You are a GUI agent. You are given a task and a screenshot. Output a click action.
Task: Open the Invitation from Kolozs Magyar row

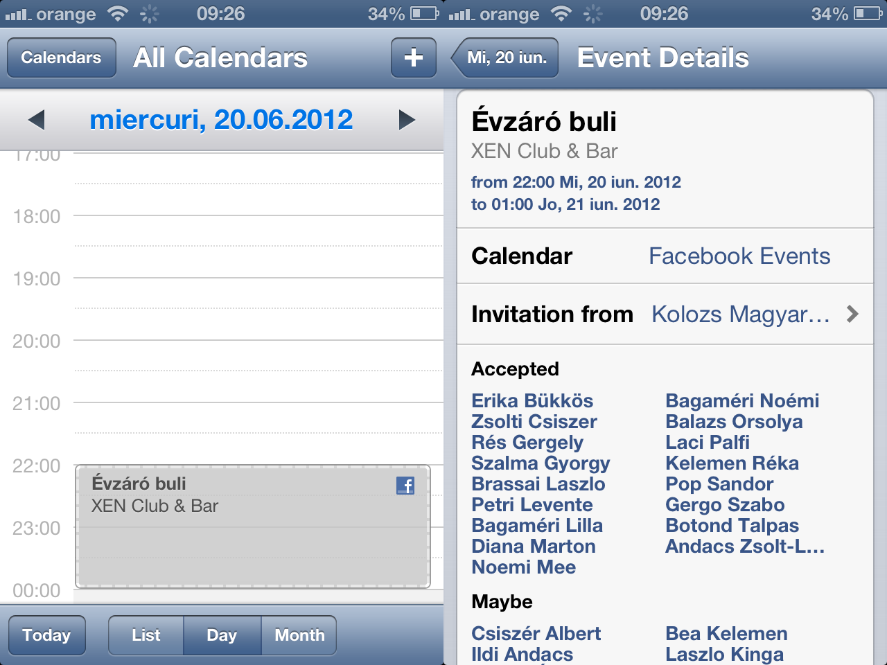tap(665, 314)
